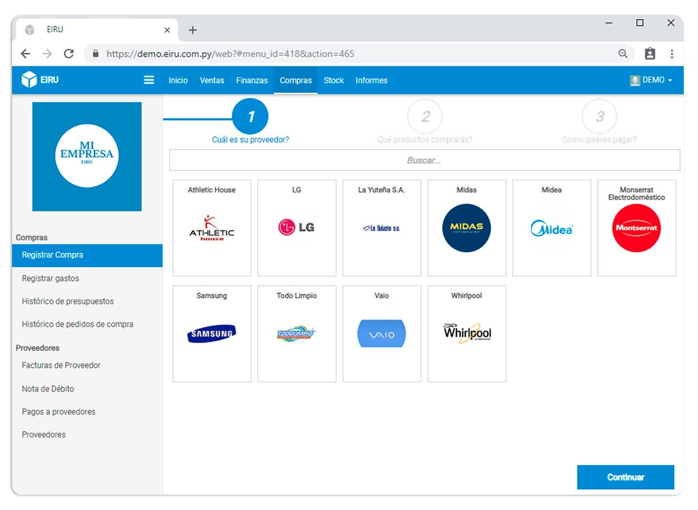Select the LG supplier logo
This screenshot has height=510, width=698.
click(x=296, y=227)
